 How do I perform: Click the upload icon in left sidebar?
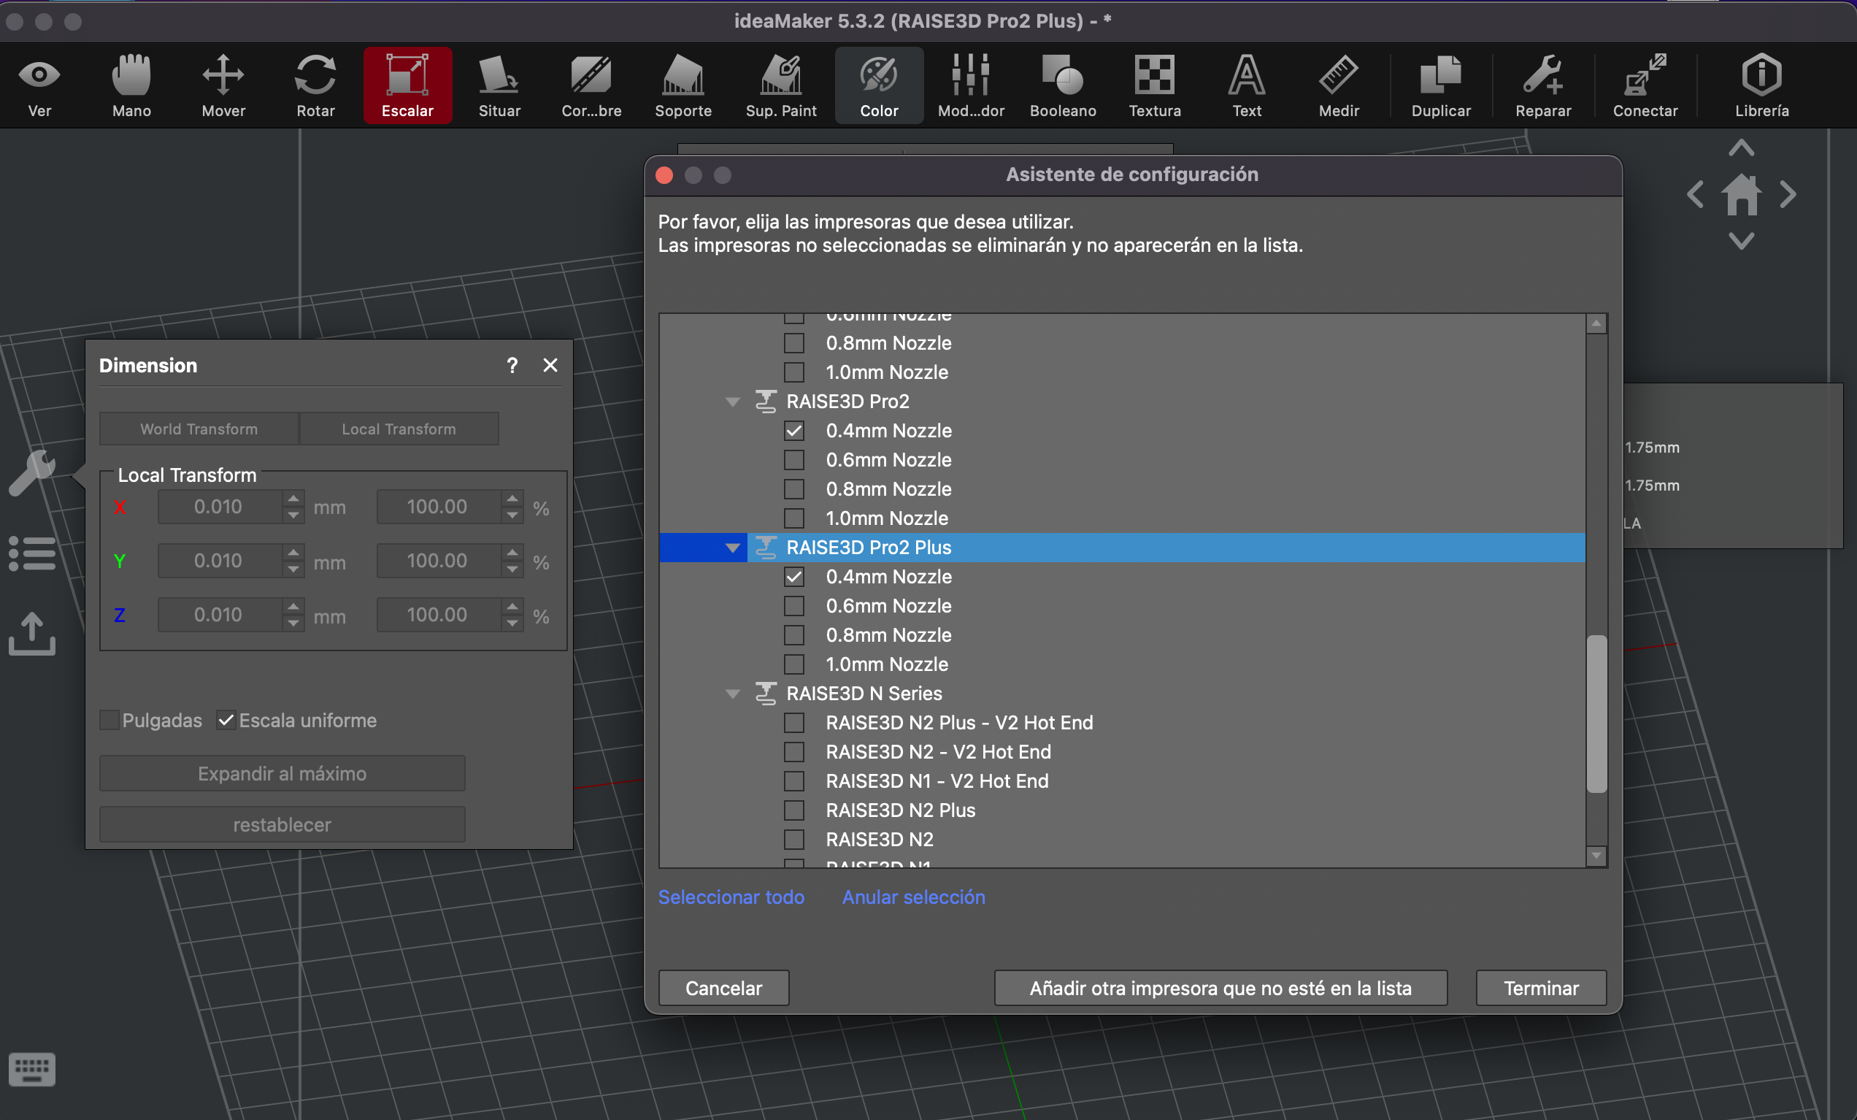coord(31,633)
